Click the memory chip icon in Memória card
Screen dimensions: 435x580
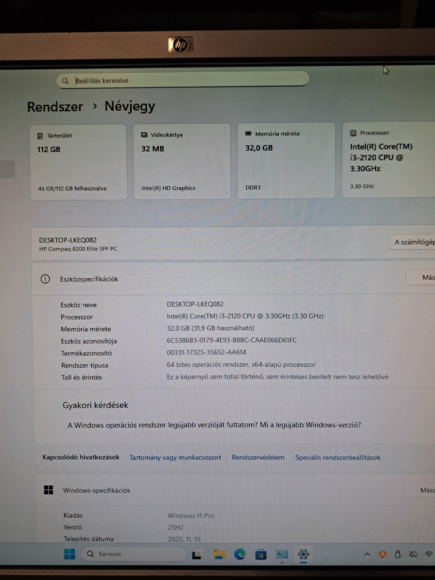coord(248,134)
